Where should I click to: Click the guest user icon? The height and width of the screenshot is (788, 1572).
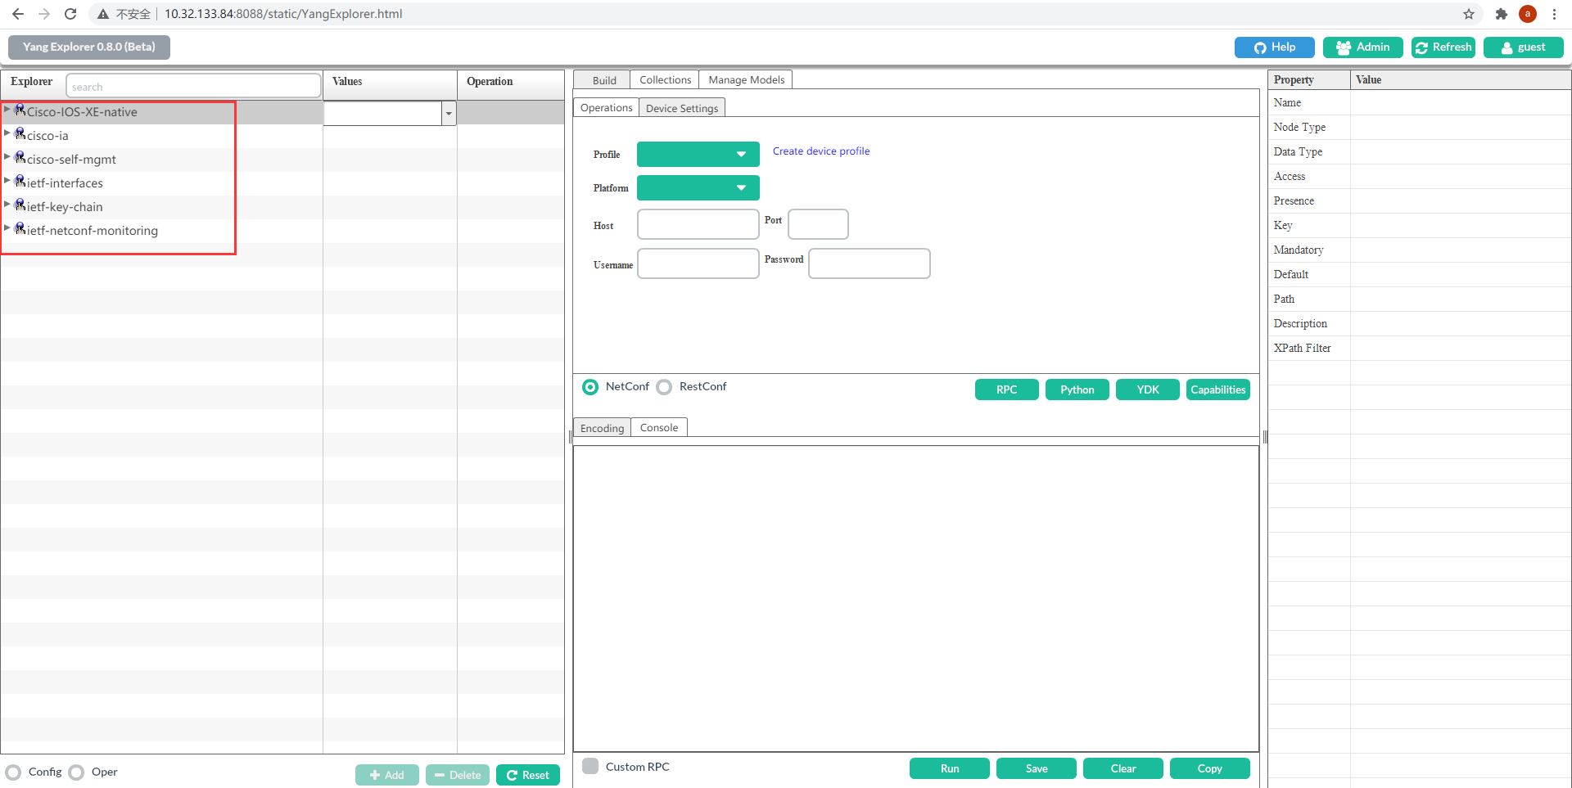point(1508,47)
